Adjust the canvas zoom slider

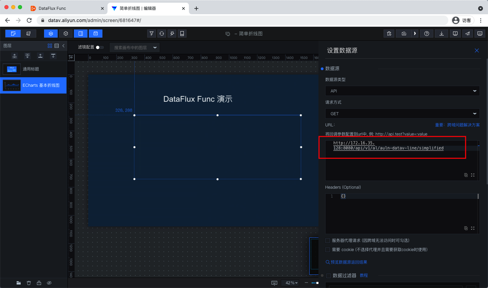coord(315,283)
